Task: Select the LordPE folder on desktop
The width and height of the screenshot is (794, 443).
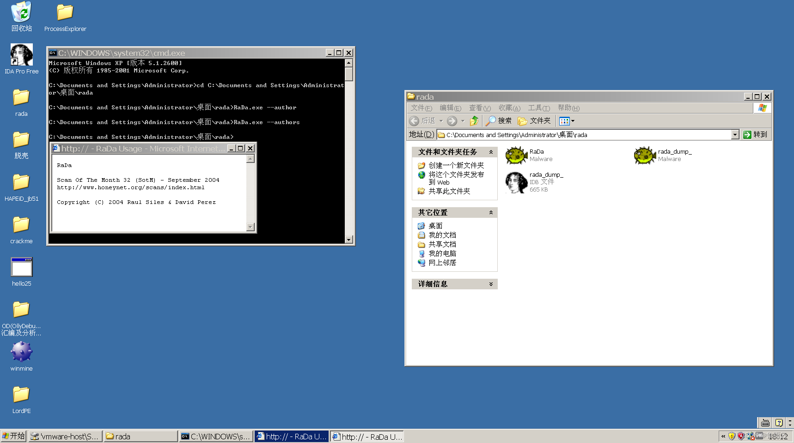Action: click(21, 400)
